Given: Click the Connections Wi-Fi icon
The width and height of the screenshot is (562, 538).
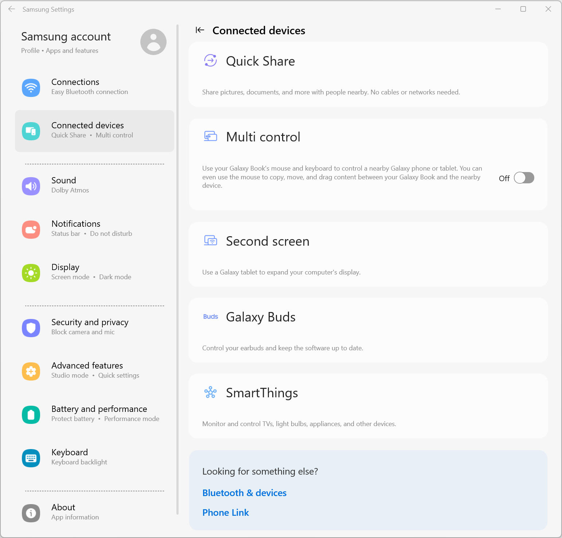Looking at the screenshot, I should (x=31, y=88).
